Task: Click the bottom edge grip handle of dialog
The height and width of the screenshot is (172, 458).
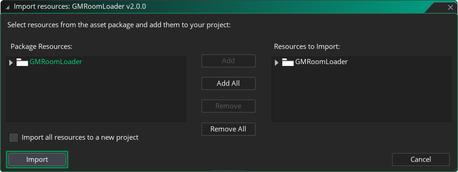Action: (229, 171)
